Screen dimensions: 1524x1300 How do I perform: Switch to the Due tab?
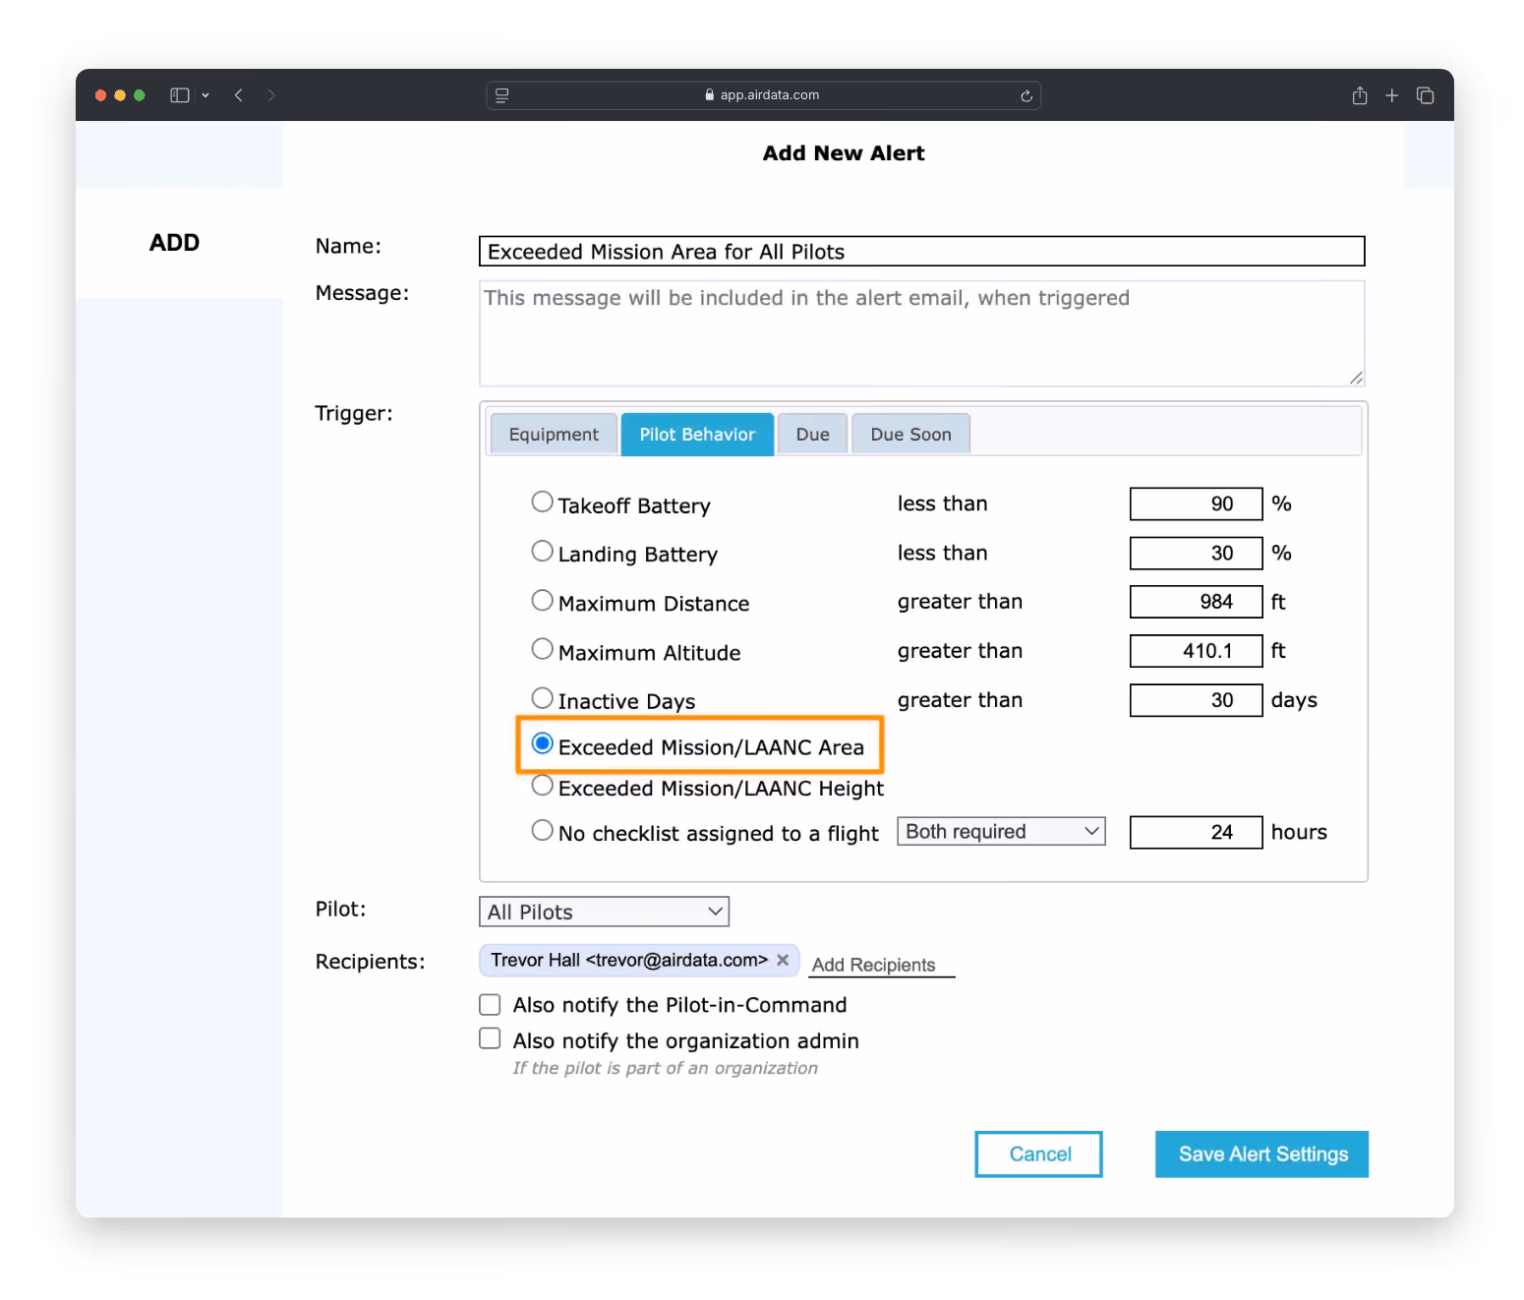coord(812,434)
